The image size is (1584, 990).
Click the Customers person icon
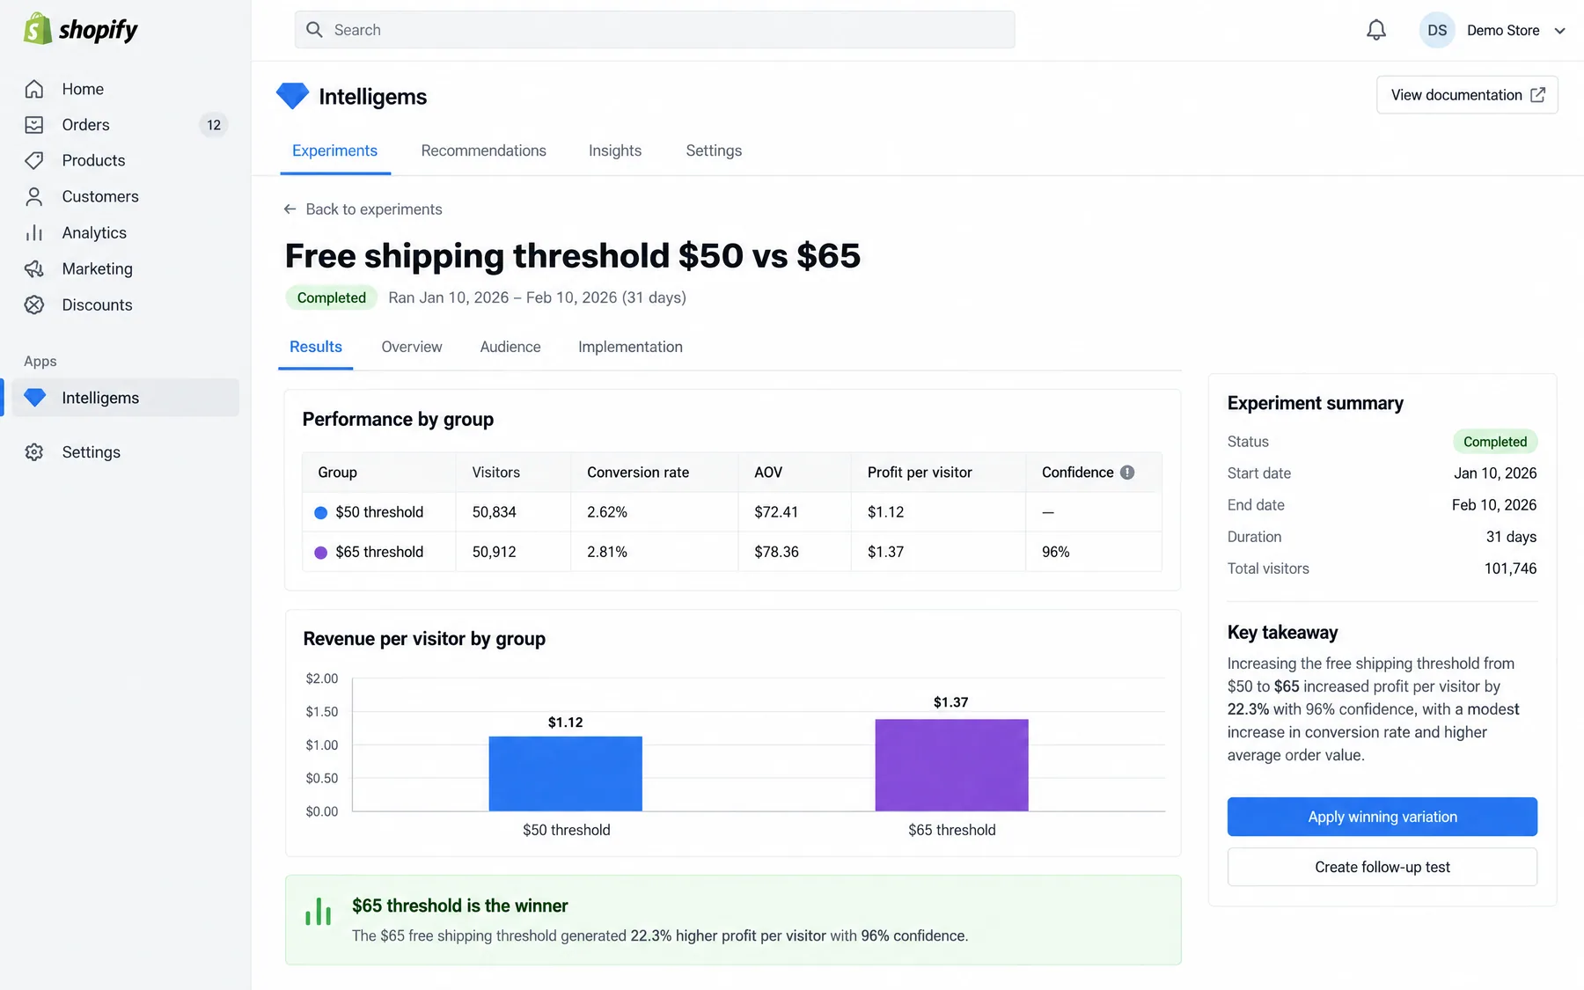click(x=34, y=196)
